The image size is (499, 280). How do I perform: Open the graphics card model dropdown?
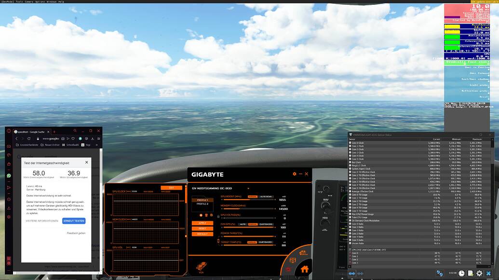coord(248,188)
